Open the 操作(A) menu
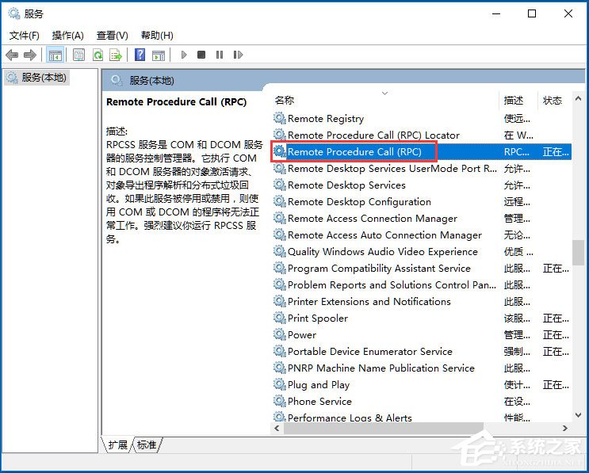The image size is (589, 473). (x=67, y=36)
